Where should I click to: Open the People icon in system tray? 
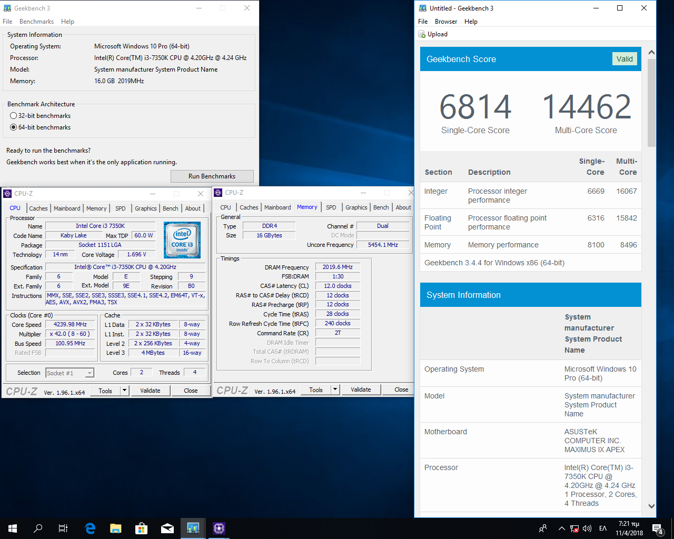[543, 528]
